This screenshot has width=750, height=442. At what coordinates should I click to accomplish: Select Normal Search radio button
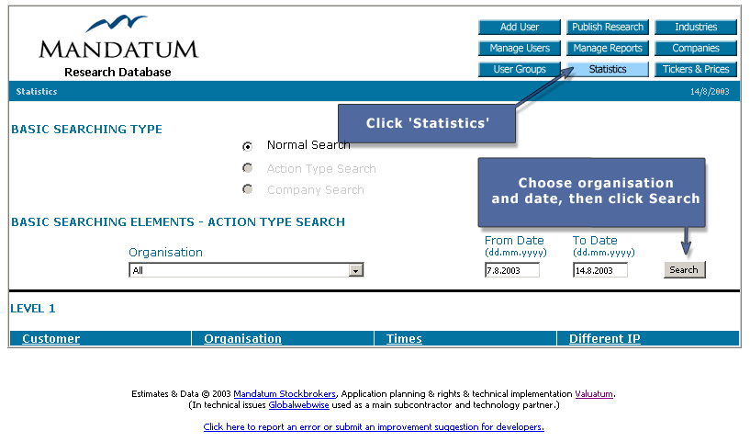pyautogui.click(x=247, y=146)
